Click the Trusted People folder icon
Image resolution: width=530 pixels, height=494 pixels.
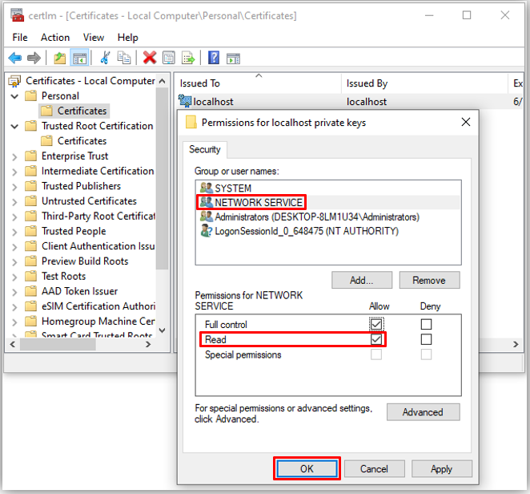point(30,231)
